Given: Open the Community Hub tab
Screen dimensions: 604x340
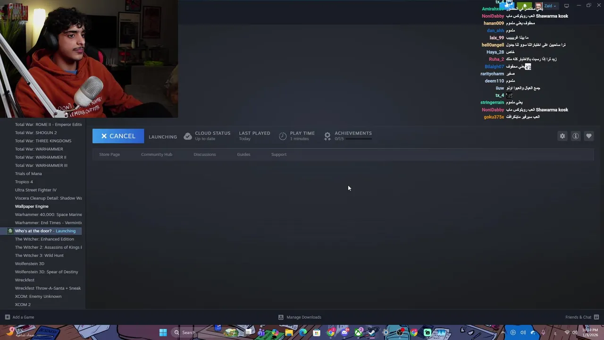Looking at the screenshot, I should [157, 154].
